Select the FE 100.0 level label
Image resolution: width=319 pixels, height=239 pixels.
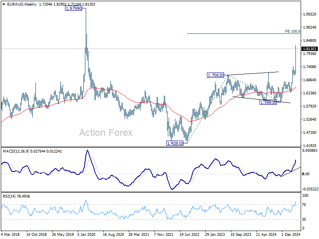[x=293, y=31]
